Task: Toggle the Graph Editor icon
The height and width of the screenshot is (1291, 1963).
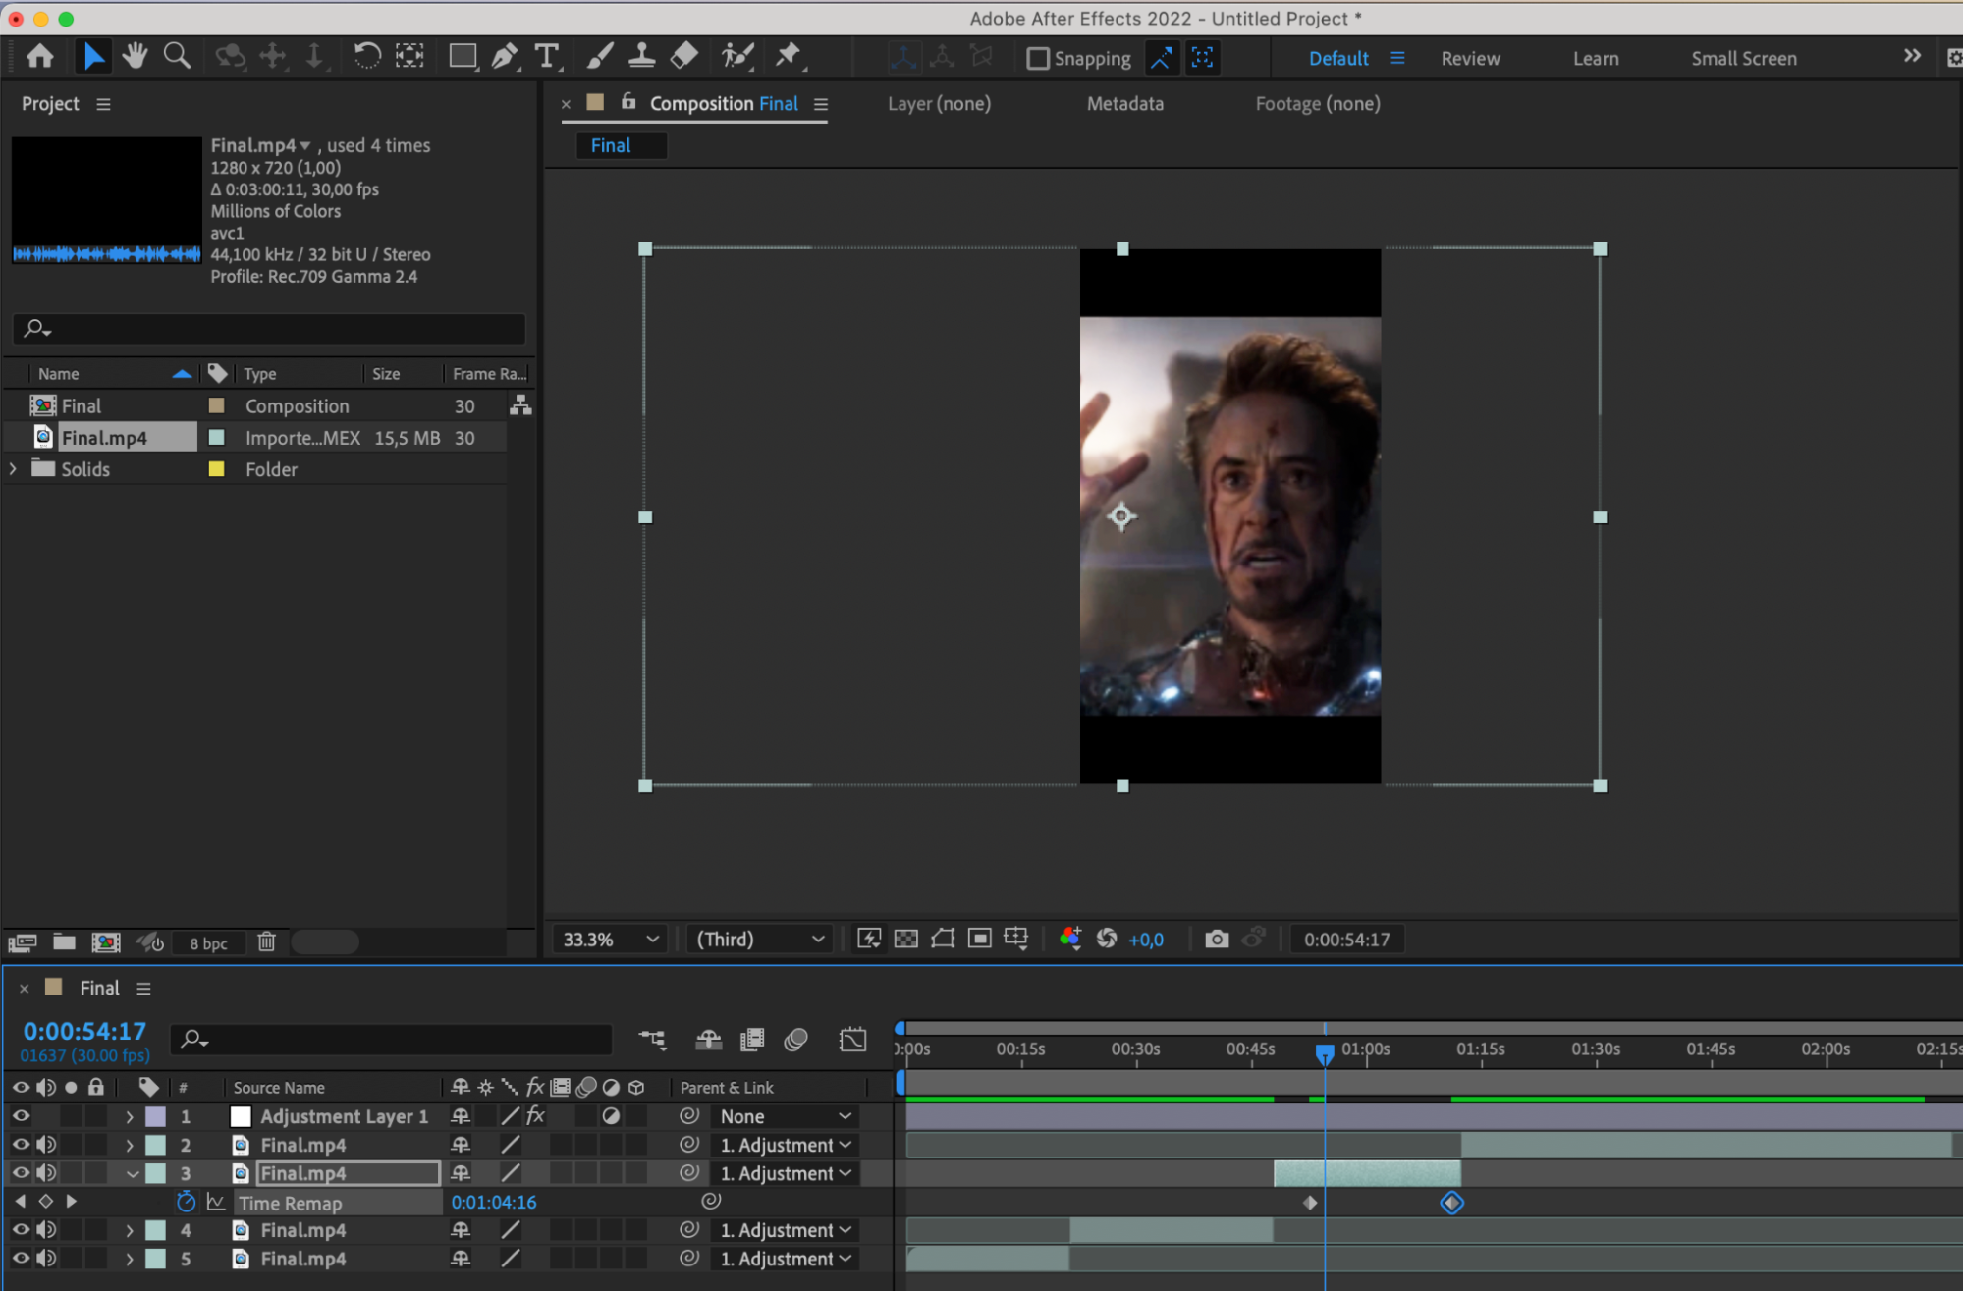Action: pyautogui.click(x=852, y=1039)
